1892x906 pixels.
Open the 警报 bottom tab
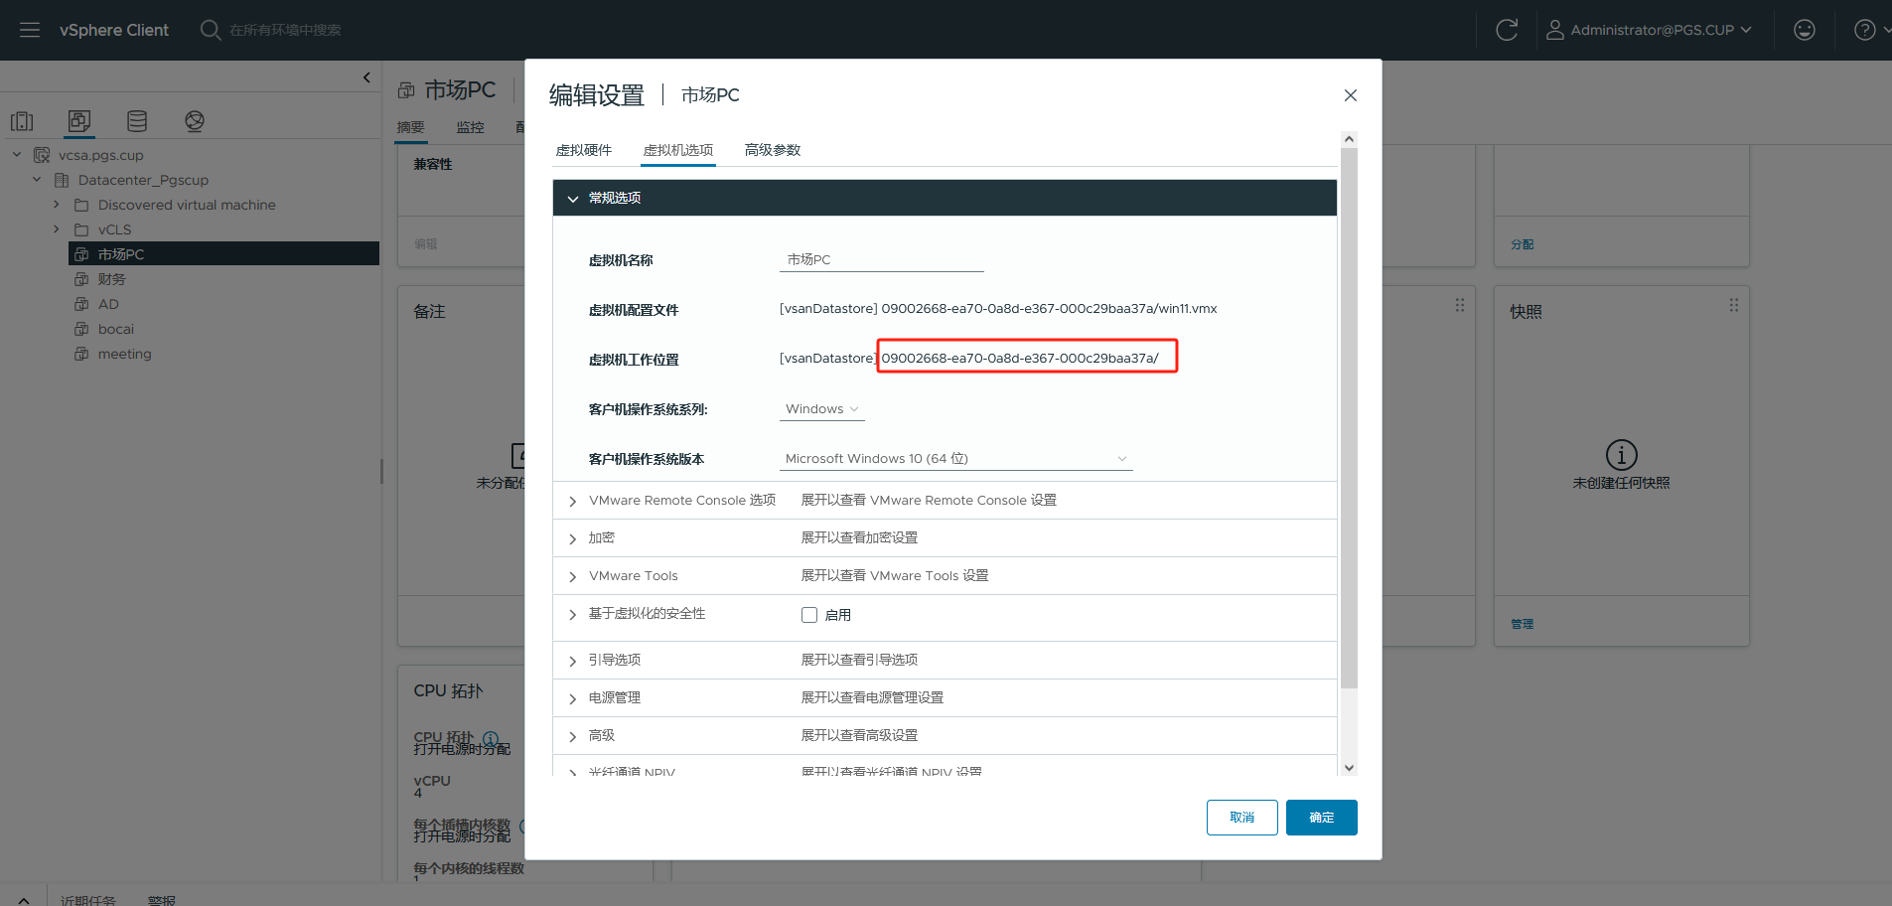[162, 900]
